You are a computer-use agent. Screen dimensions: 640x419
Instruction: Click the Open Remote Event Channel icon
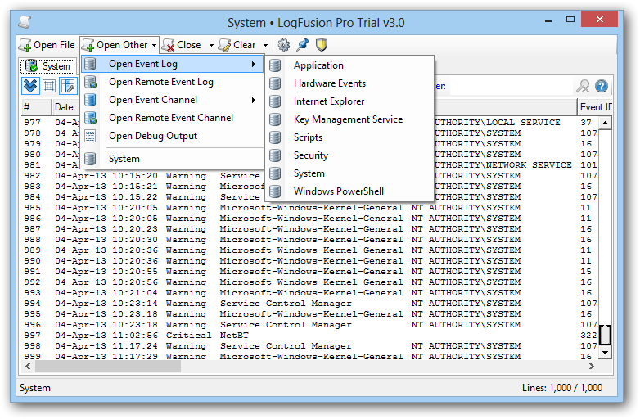pos(90,118)
